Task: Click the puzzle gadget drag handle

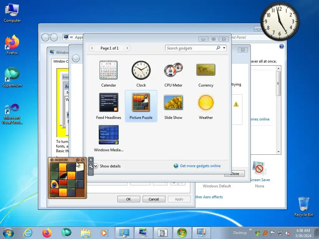Action: pyautogui.click(x=91, y=172)
